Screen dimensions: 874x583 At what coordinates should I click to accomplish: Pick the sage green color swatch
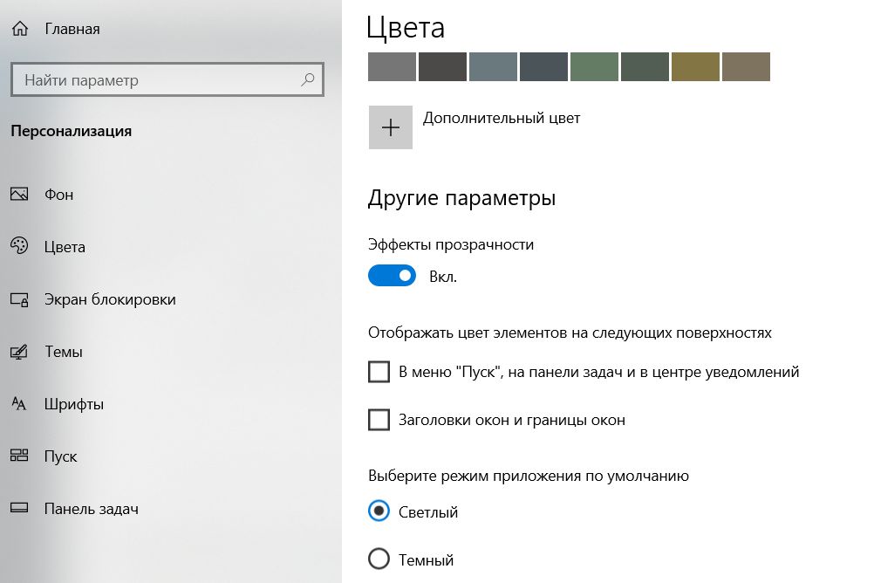(594, 66)
